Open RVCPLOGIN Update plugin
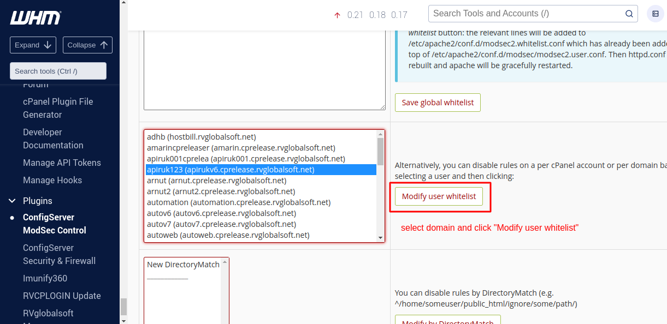This screenshot has height=324, width=667. pos(62,296)
